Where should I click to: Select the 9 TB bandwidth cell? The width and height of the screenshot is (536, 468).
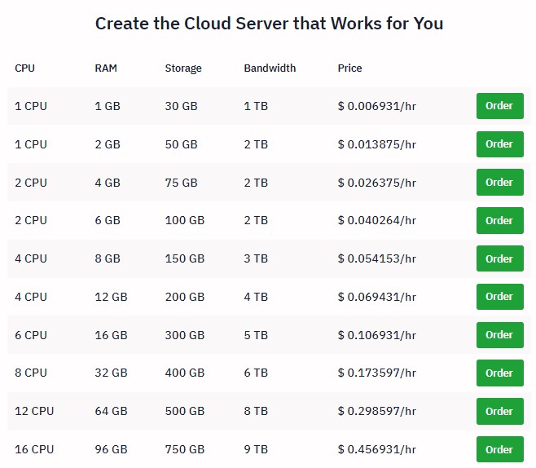(x=256, y=449)
